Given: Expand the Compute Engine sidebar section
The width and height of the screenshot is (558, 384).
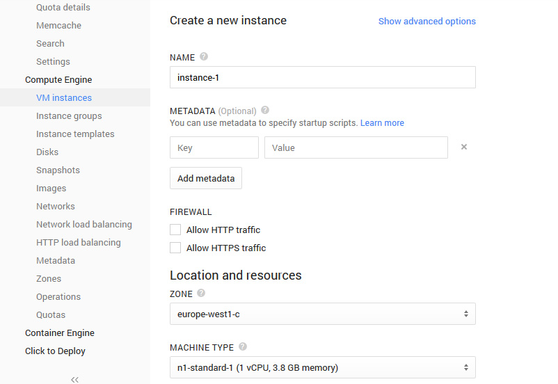Looking at the screenshot, I should point(58,80).
